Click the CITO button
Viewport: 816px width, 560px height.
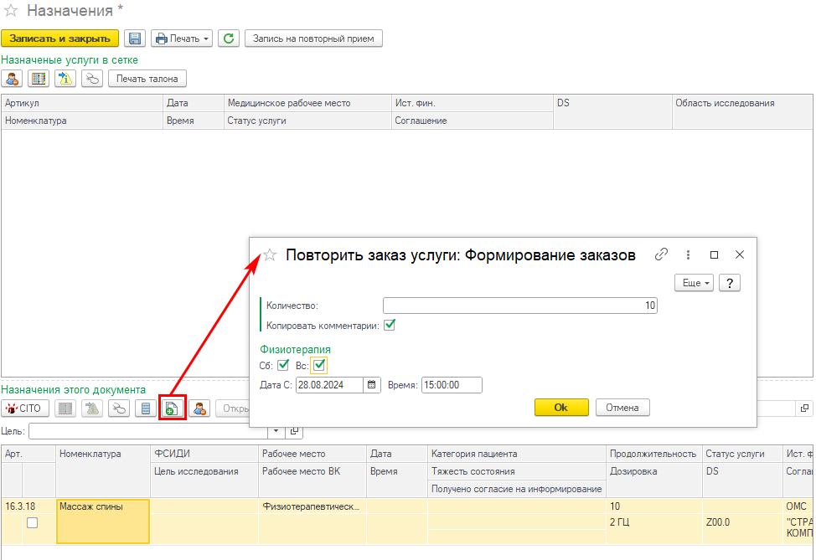(26, 408)
